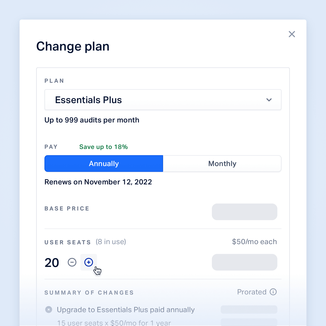Click the Summary of Changes section header
The width and height of the screenshot is (326, 326).
tap(89, 293)
